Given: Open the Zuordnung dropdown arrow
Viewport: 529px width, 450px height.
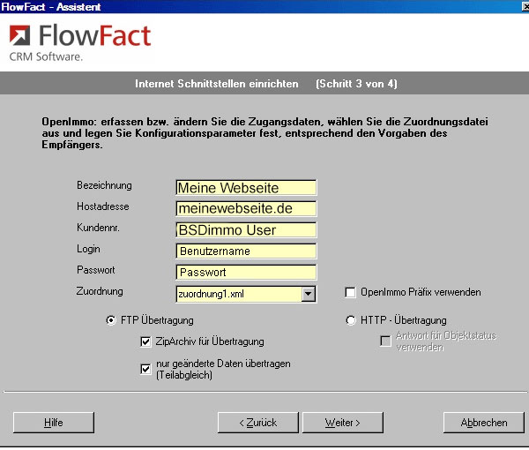Looking at the screenshot, I should point(308,294).
